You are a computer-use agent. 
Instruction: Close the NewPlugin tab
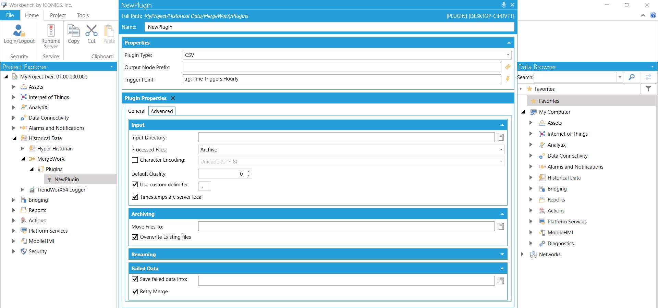coord(512,5)
